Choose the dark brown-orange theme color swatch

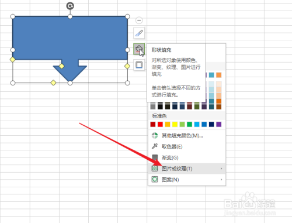click(x=219, y=107)
